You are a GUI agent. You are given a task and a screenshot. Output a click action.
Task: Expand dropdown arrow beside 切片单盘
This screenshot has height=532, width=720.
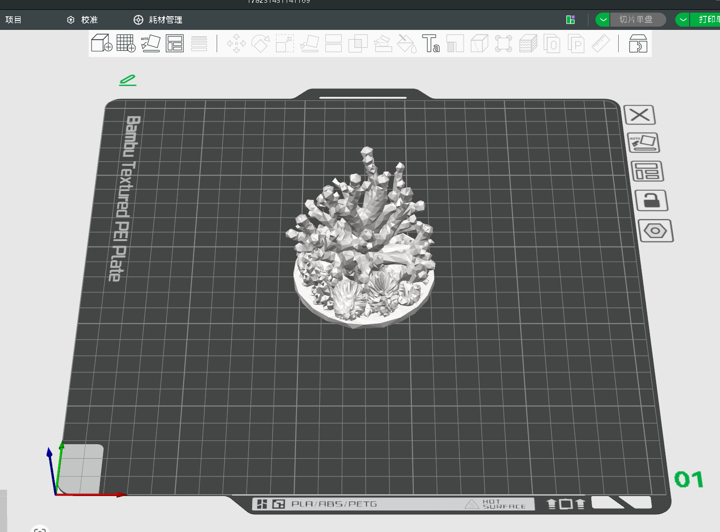click(x=603, y=20)
